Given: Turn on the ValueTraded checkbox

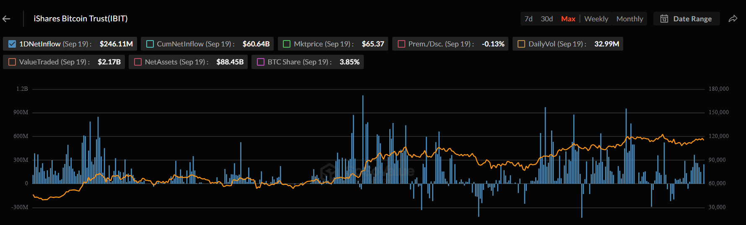Looking at the screenshot, I should point(12,62).
